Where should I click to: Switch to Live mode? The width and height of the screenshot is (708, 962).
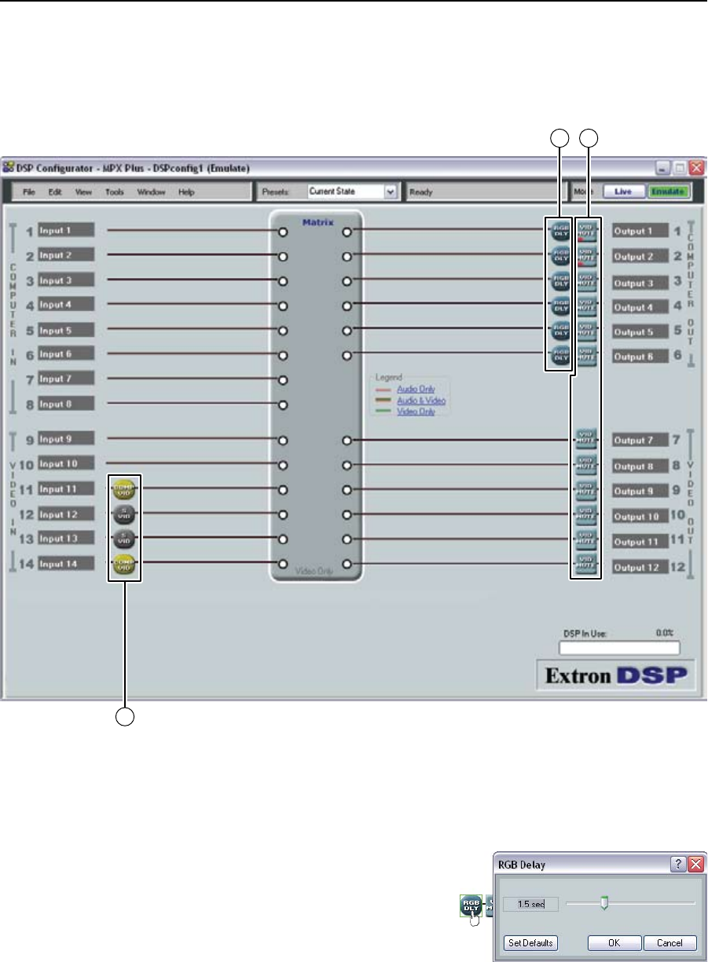click(x=624, y=191)
